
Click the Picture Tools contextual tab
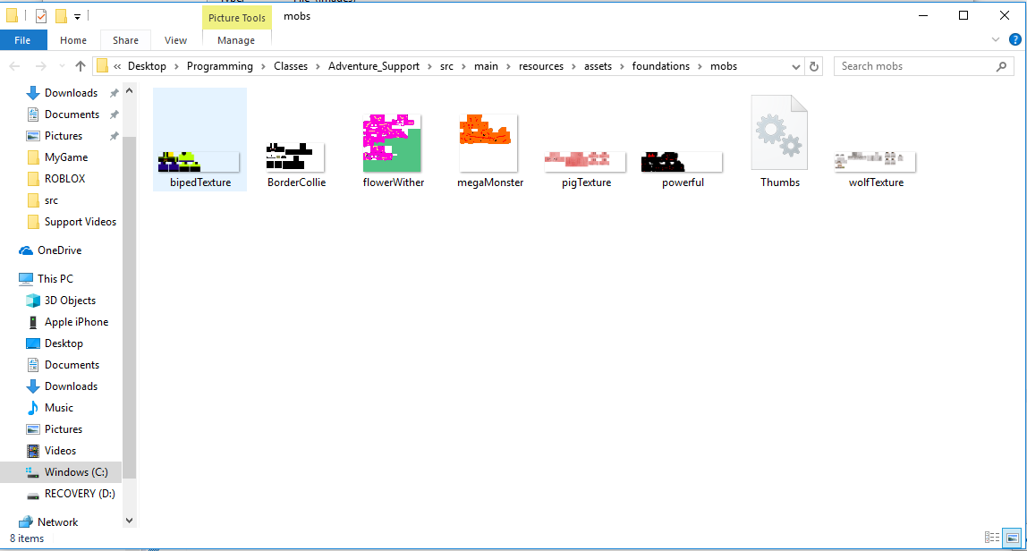(x=236, y=18)
